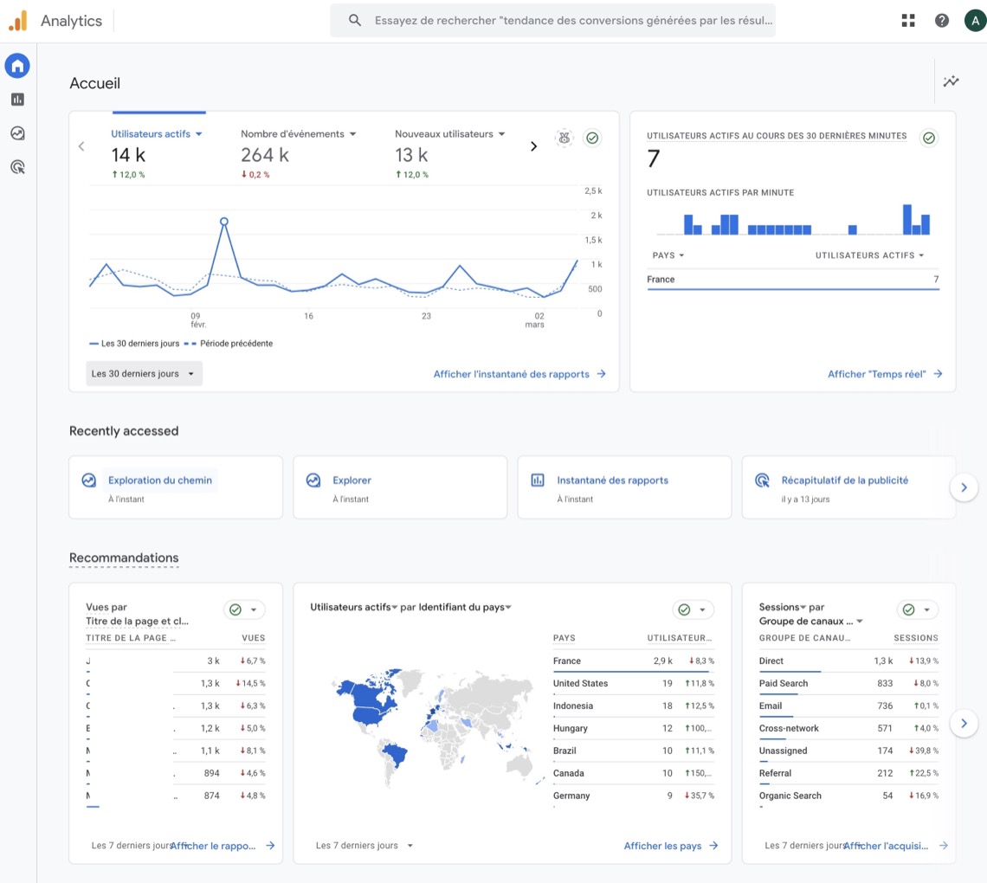Open the Help icon
Viewport: 987px width, 883px height.
pos(941,20)
